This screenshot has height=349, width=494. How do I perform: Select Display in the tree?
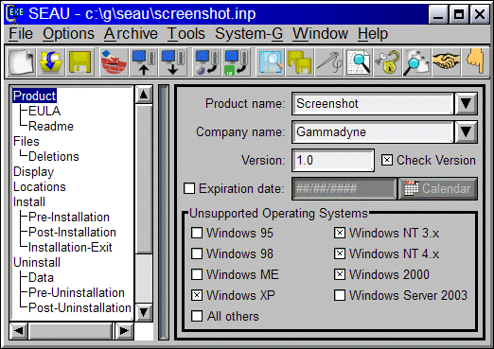(33, 172)
